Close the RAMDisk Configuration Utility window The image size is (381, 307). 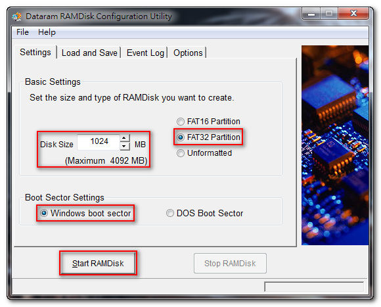pos(353,14)
